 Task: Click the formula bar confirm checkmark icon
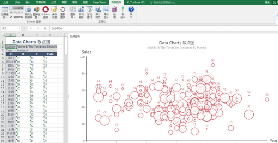click(x=38, y=29)
